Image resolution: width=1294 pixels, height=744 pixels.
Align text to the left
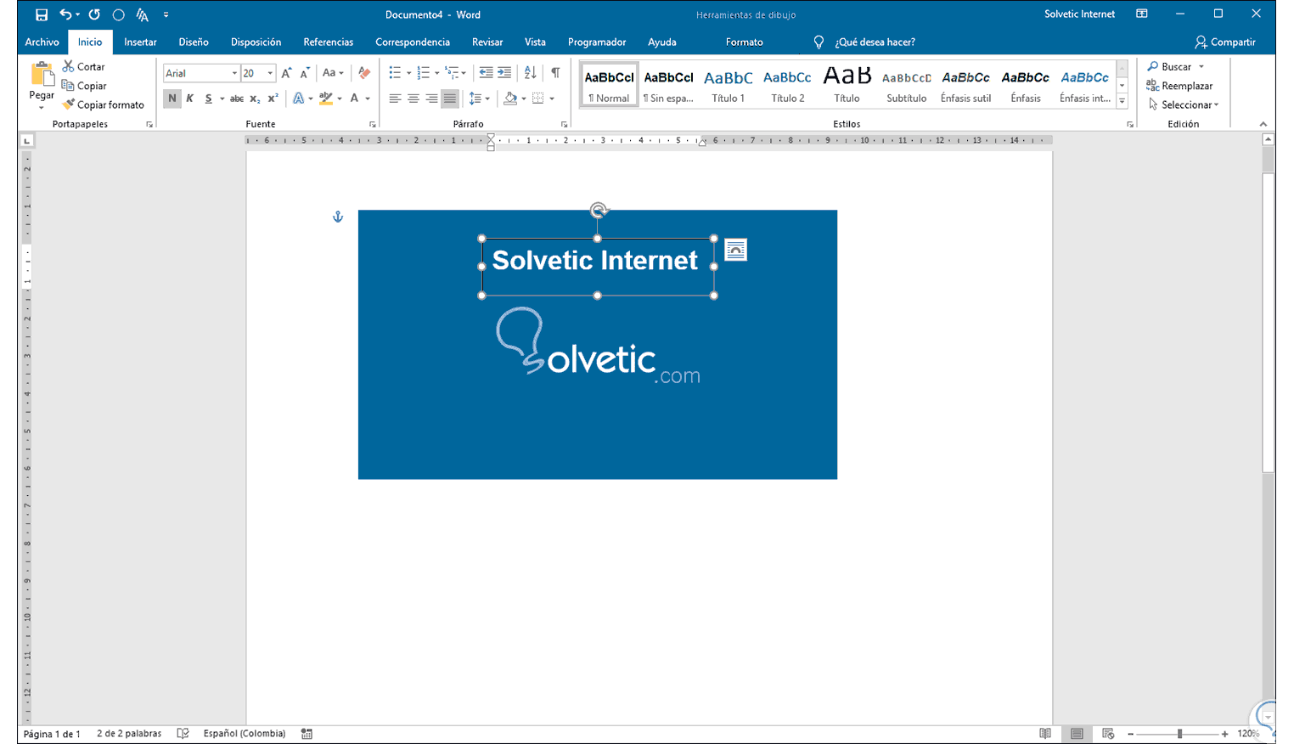click(x=395, y=99)
